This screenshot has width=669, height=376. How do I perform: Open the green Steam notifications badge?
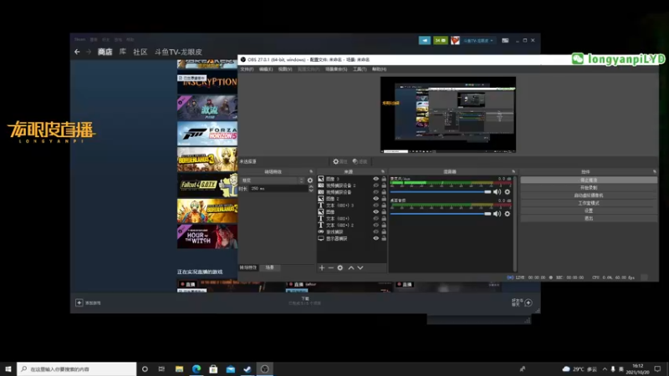[x=441, y=40]
